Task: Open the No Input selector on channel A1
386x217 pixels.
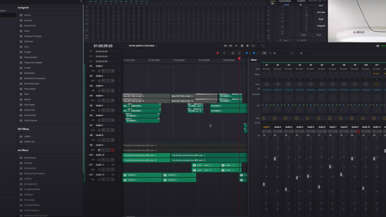Action: coord(267,69)
